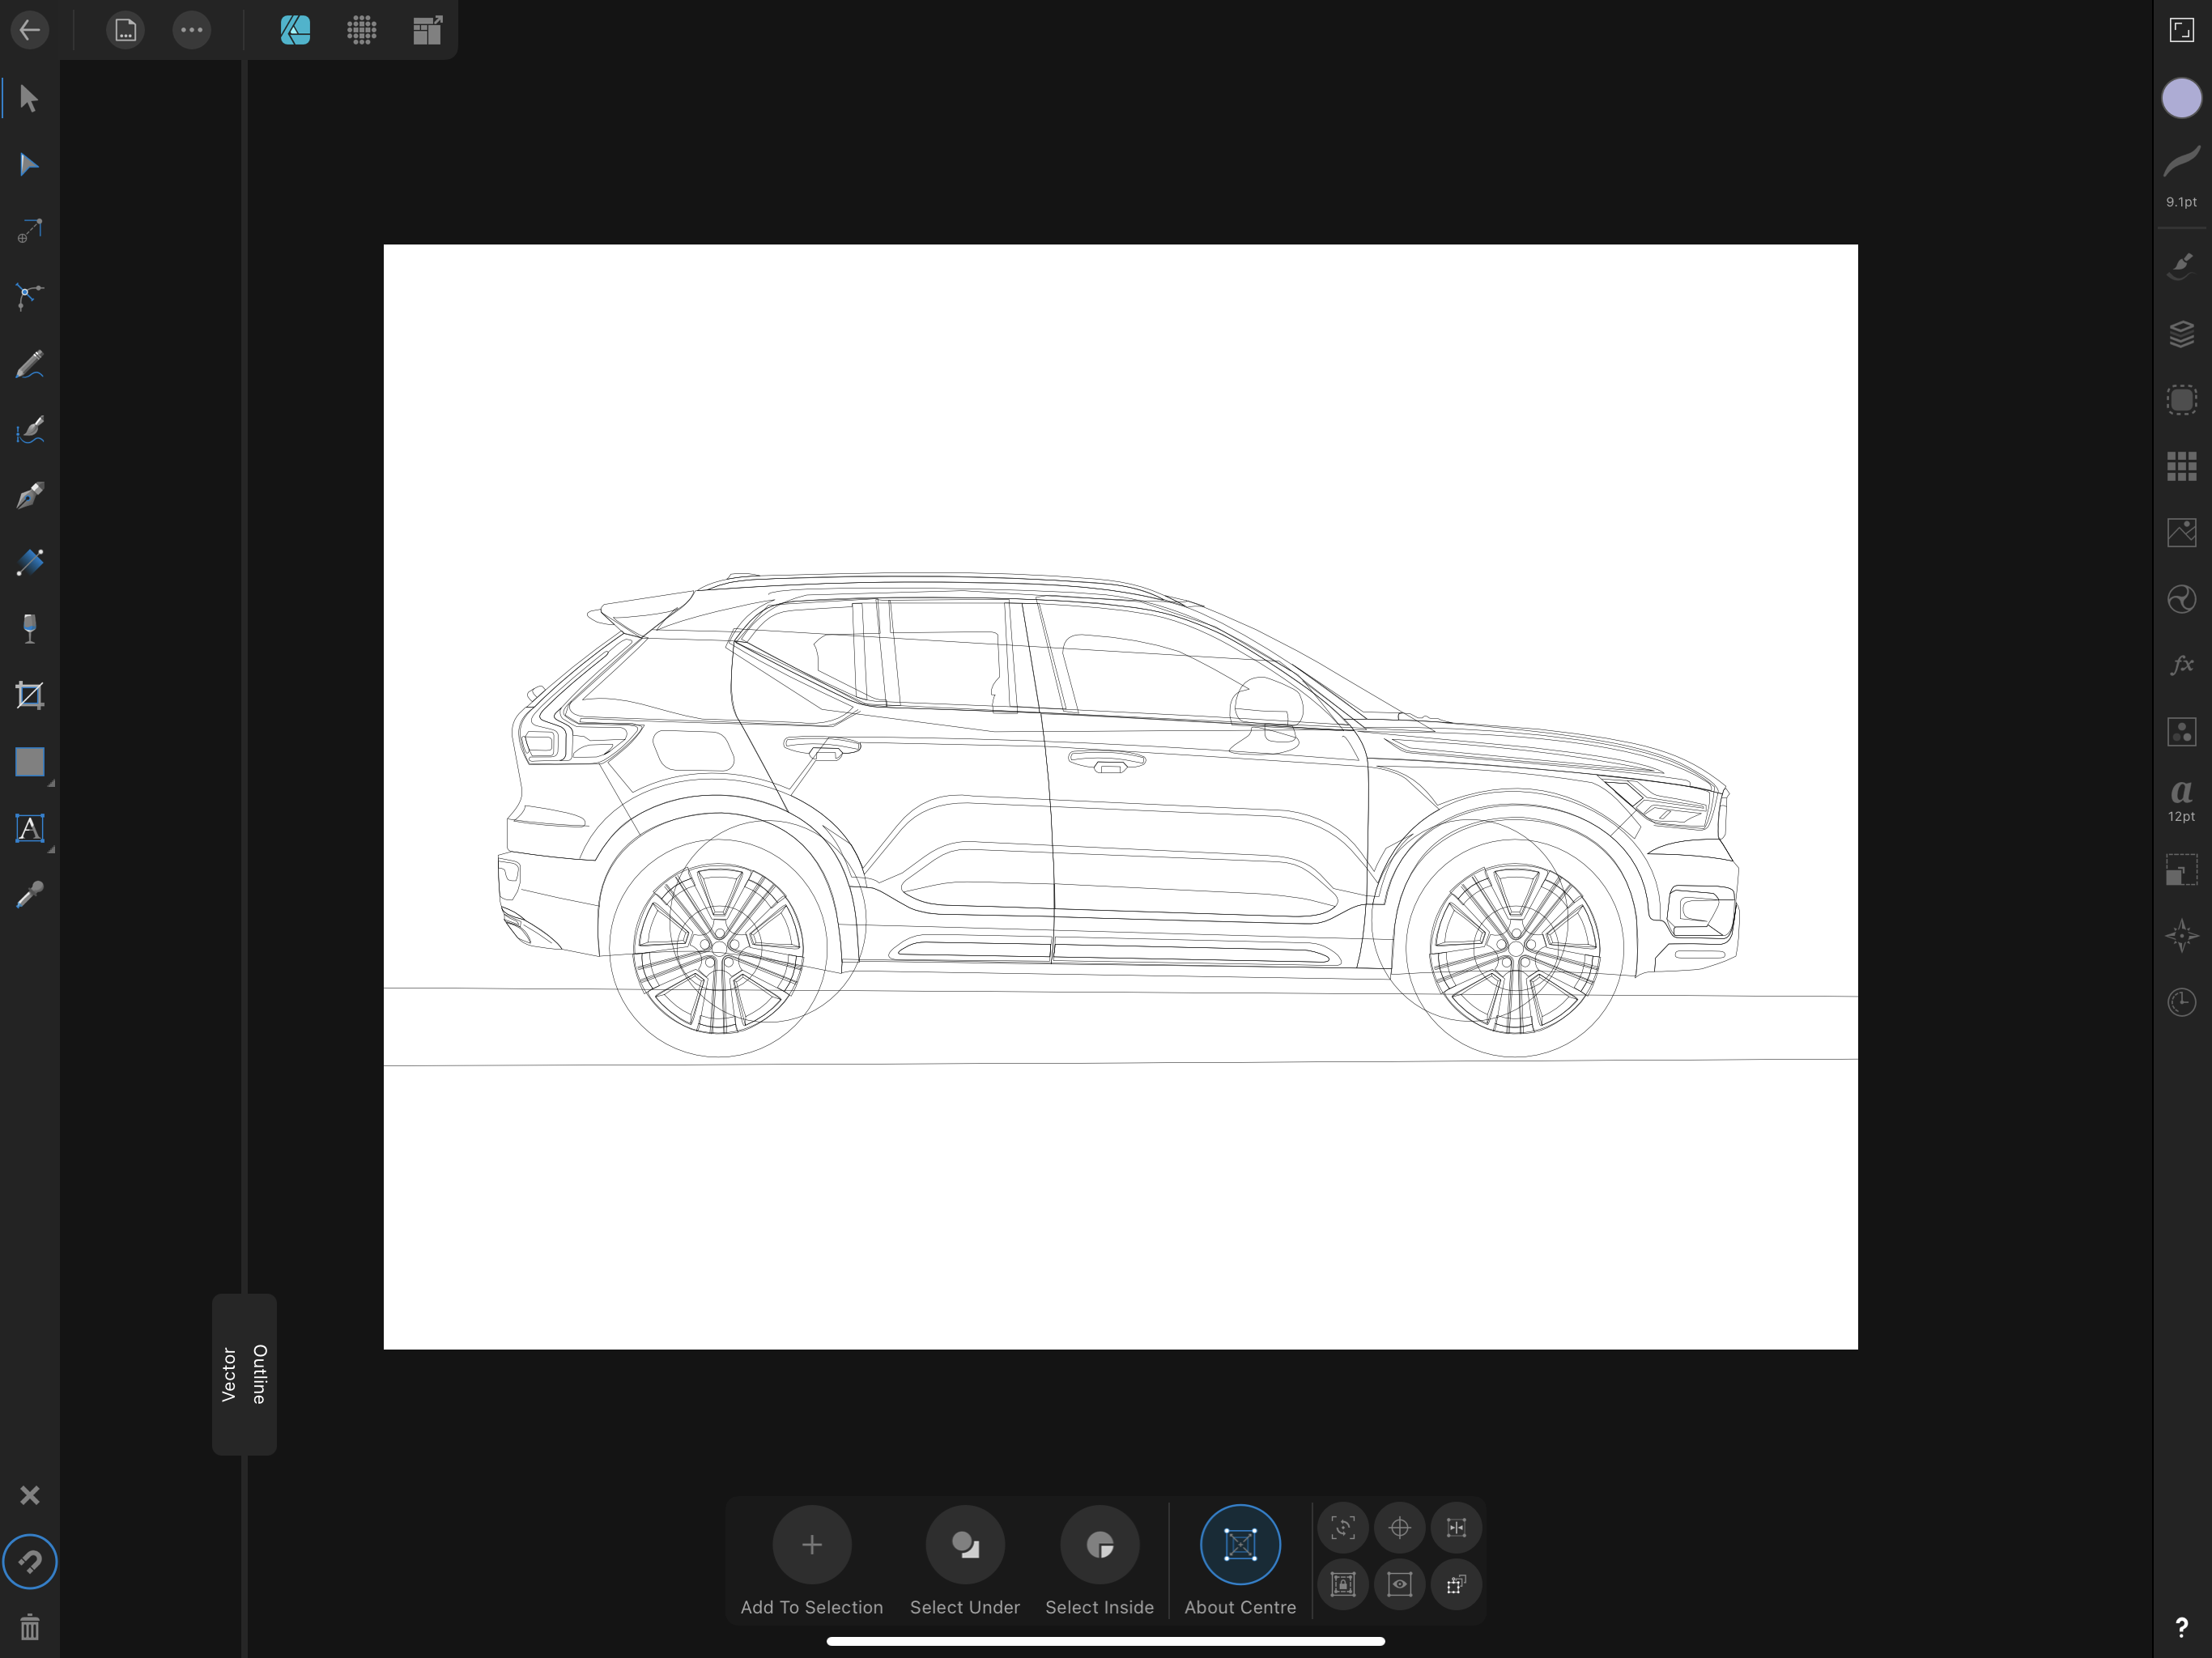Image resolution: width=2212 pixels, height=1658 pixels.
Task: Expand the Artistic Text tool flyout
Action: point(50,849)
